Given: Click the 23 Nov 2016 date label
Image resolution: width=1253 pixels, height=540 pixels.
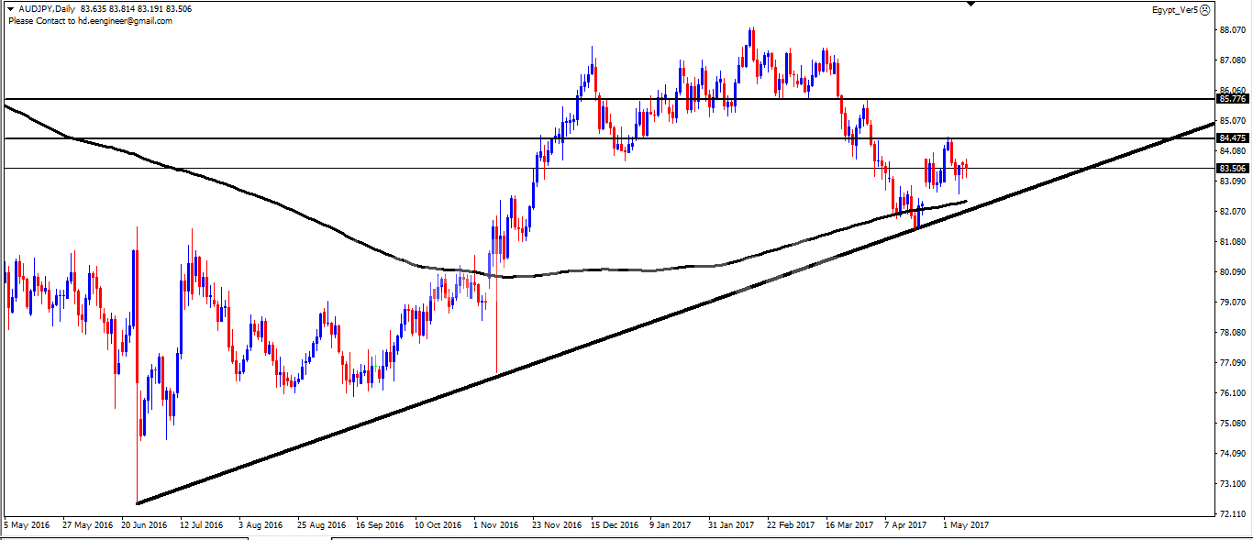Looking at the screenshot, I should (x=557, y=526).
